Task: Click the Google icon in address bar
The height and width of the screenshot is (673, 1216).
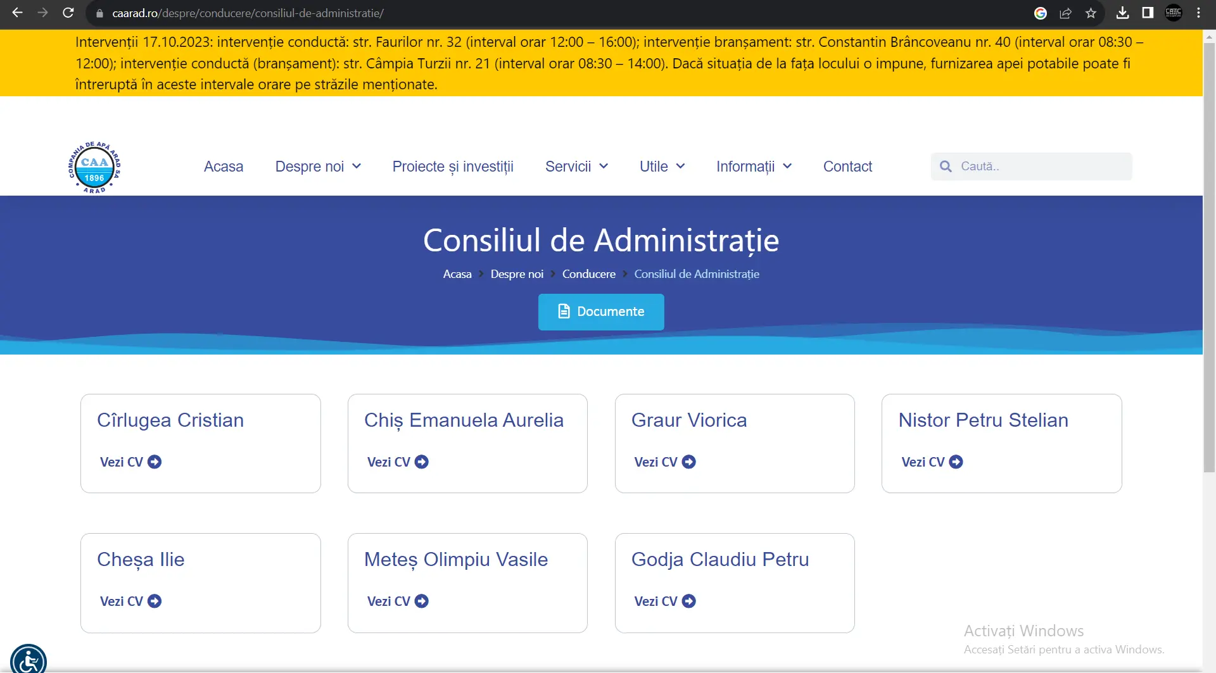Action: (1040, 13)
